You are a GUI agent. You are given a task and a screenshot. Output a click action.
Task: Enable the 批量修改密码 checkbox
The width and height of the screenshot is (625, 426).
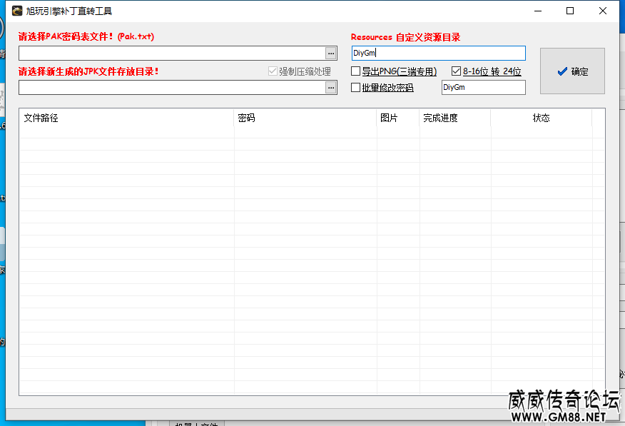coord(356,88)
